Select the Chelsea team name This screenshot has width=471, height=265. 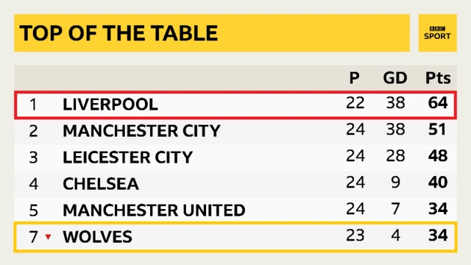101,184
